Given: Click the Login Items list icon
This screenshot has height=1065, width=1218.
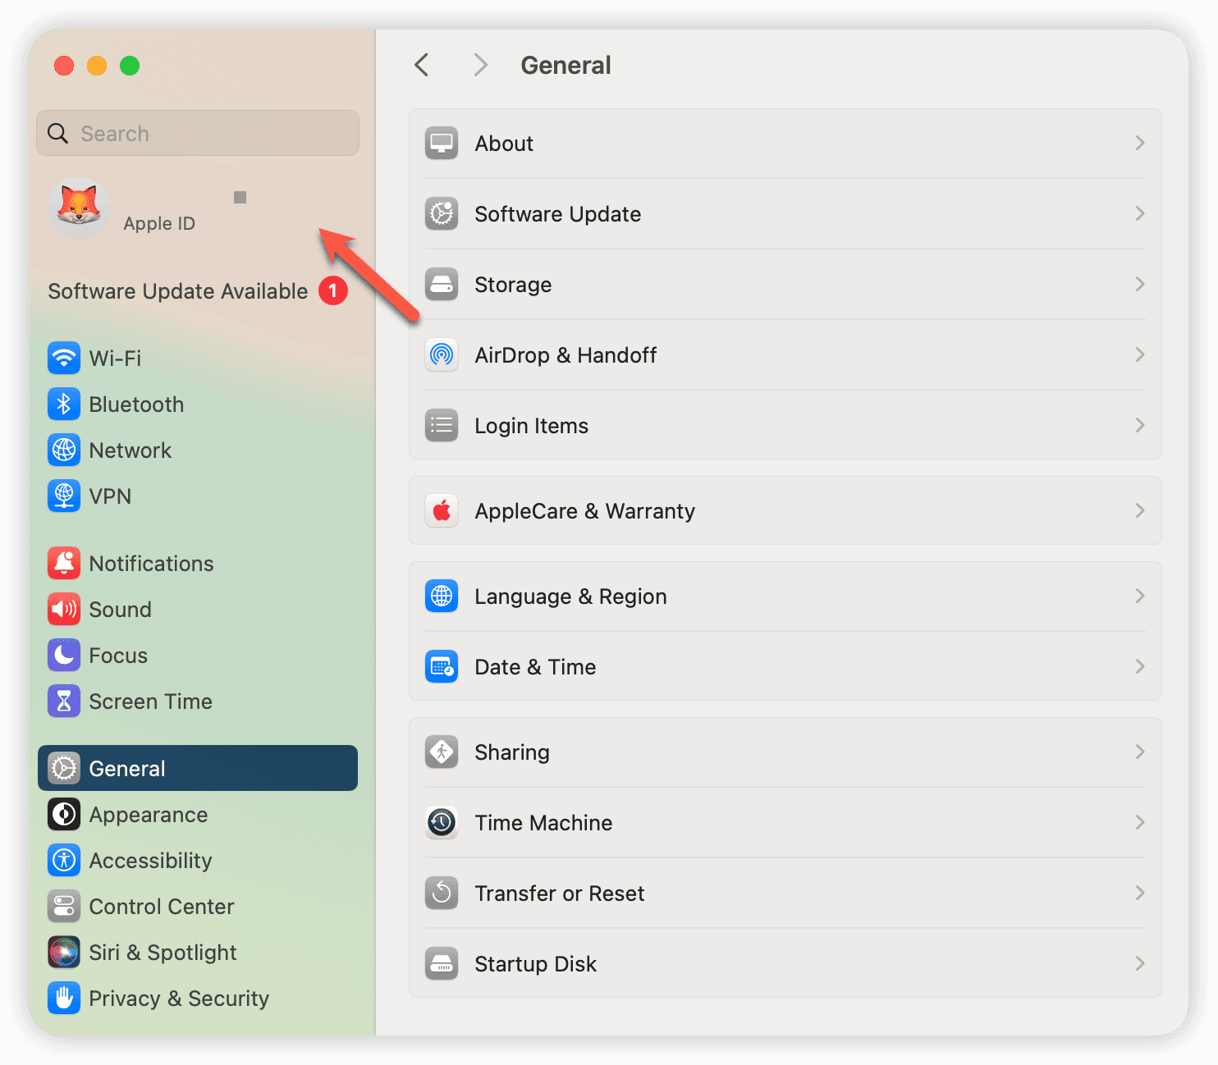Looking at the screenshot, I should pos(442,425).
